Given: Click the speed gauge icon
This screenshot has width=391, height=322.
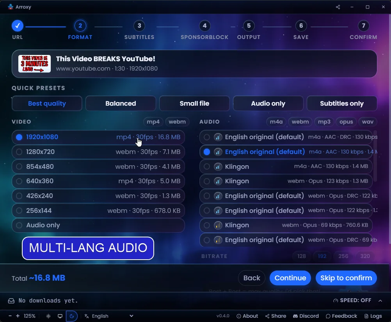Looking at the screenshot, I should point(336,301).
